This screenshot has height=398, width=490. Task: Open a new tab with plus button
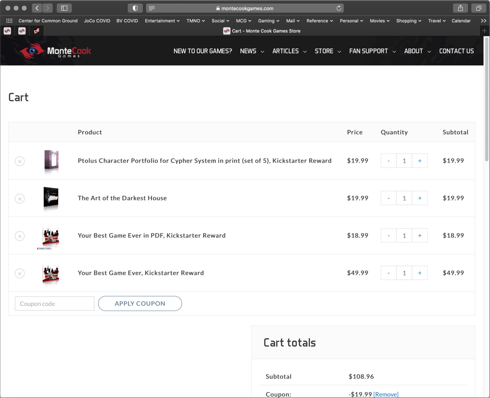pos(484,31)
